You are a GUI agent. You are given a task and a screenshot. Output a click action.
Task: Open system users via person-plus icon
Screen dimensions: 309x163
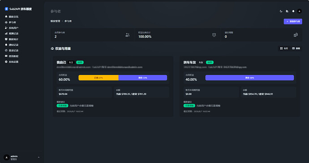pos(12,28)
